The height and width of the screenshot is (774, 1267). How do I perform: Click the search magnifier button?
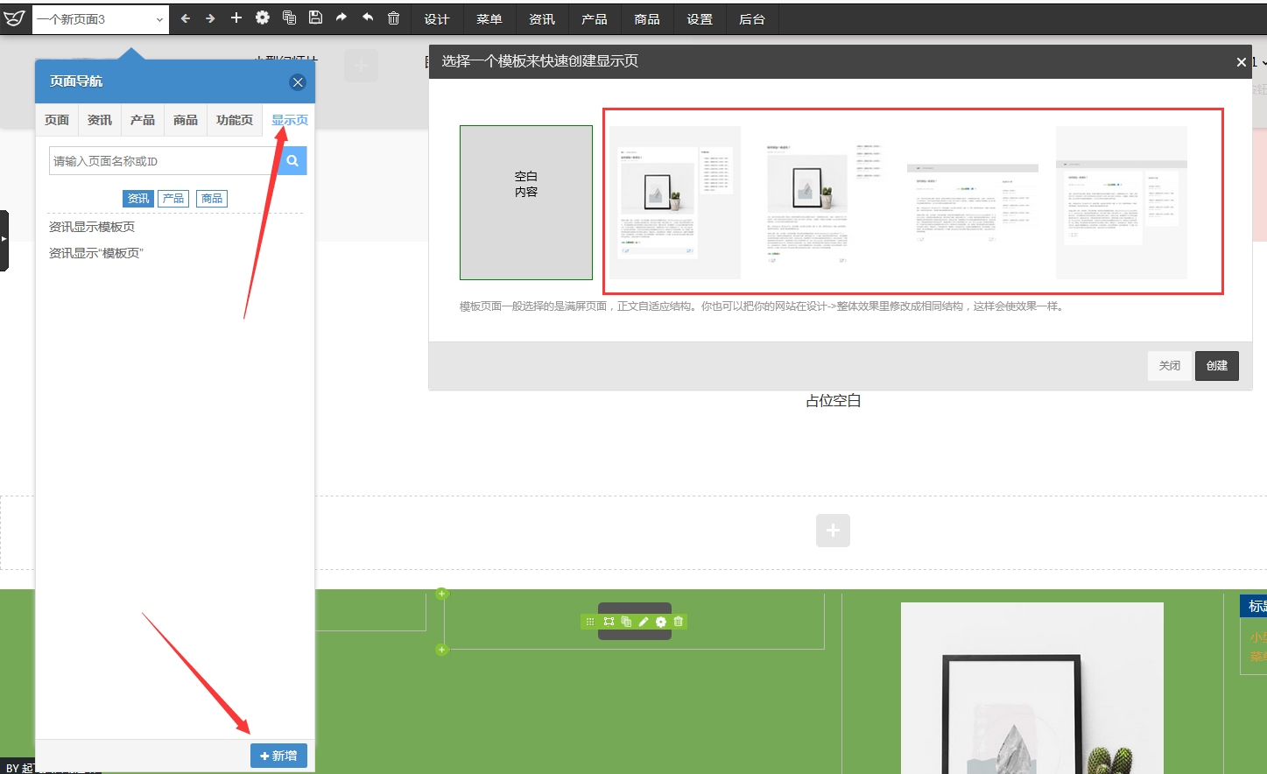(x=292, y=160)
